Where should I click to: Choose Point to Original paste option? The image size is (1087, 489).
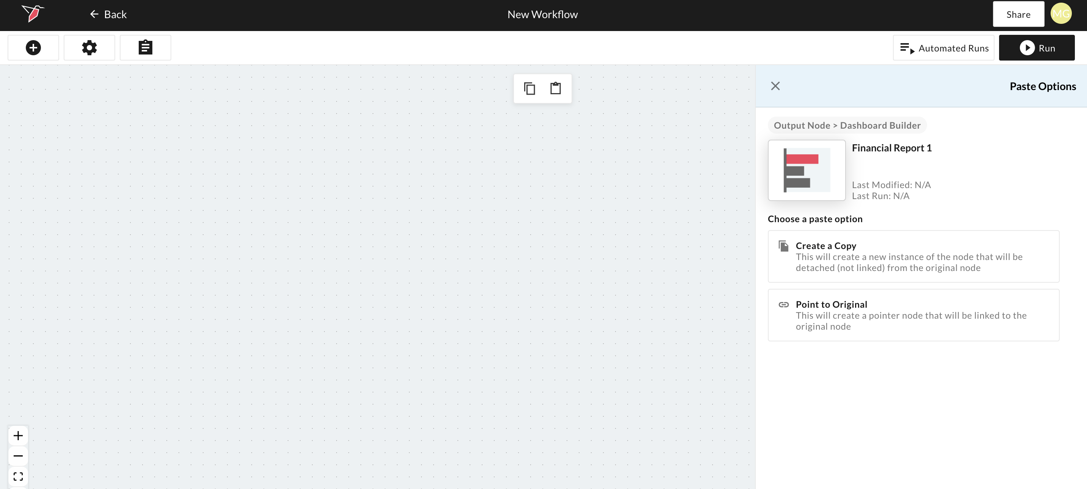[913, 315]
